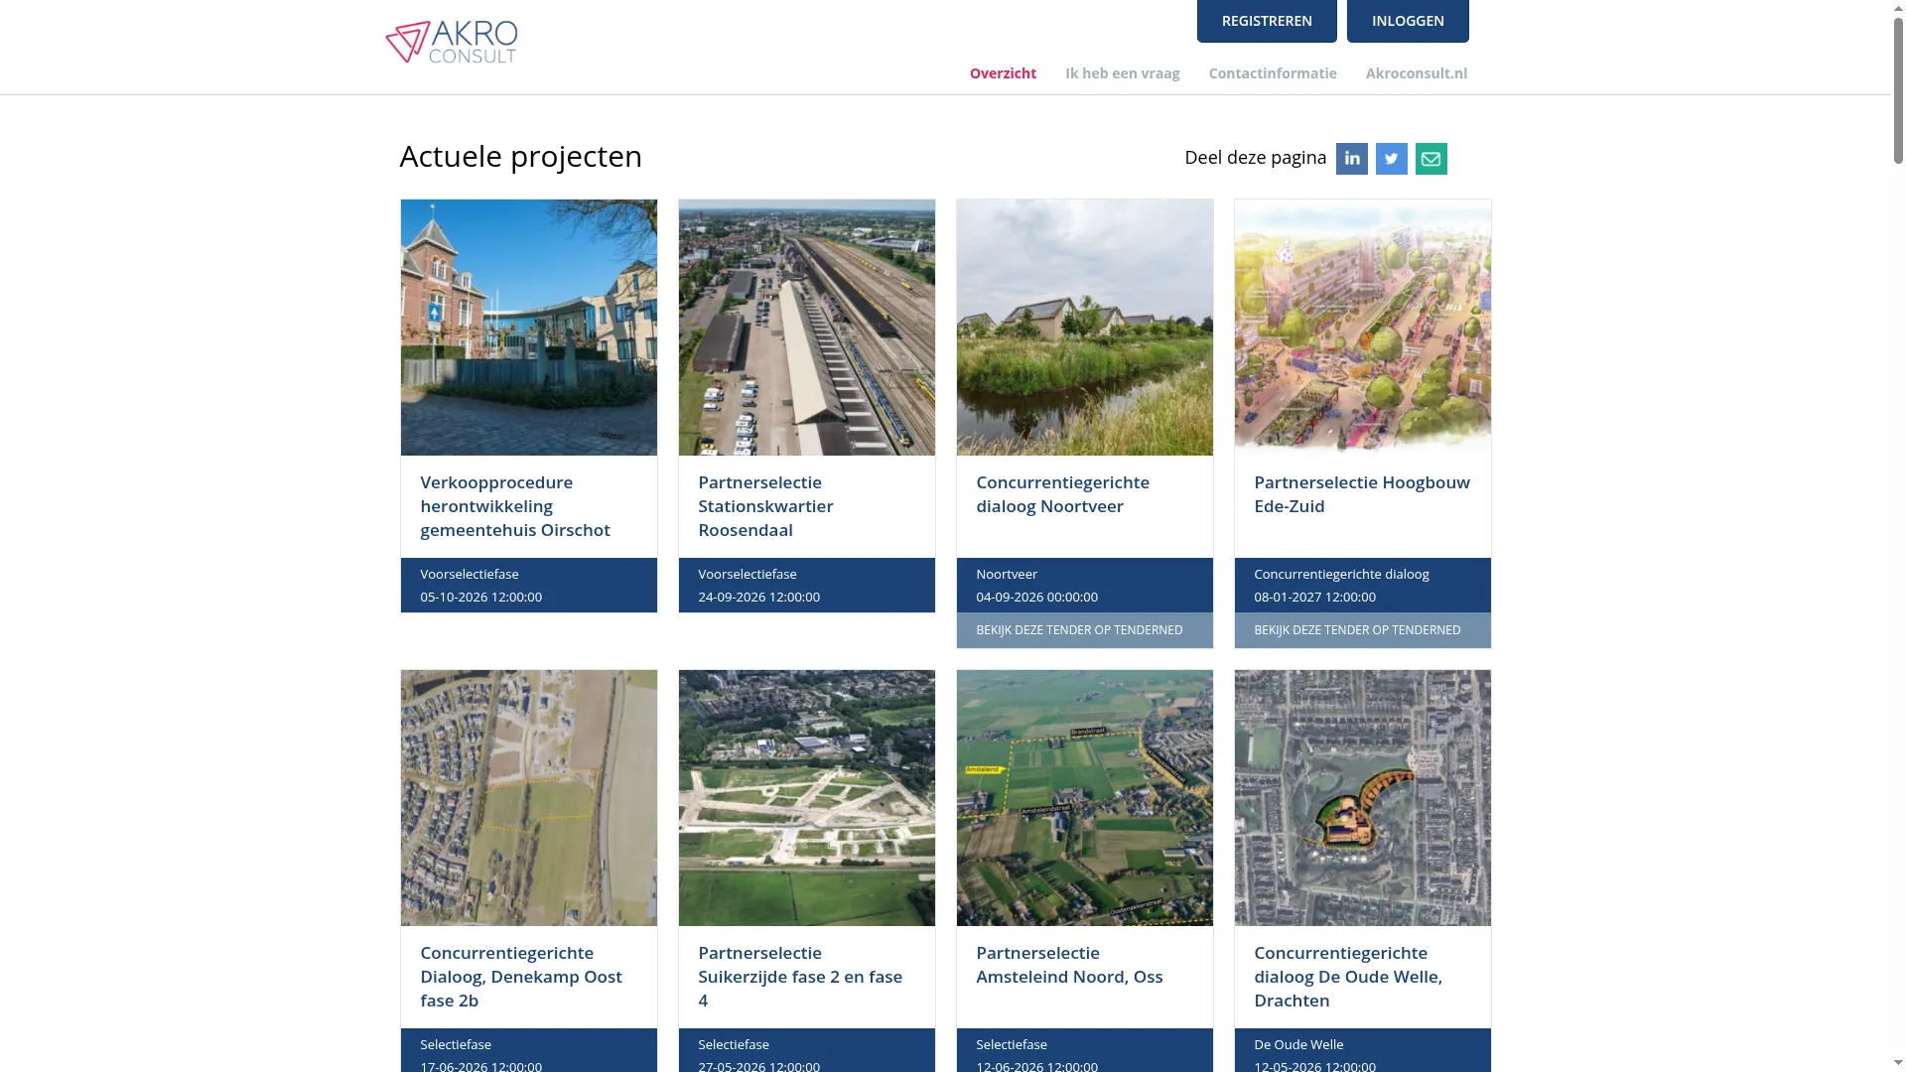The image size is (1906, 1072).
Task: Share page via email envelope icon
Action: click(1430, 159)
